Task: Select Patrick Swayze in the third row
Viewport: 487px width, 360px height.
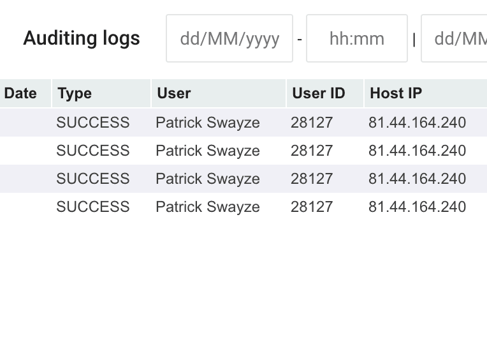Action: (x=208, y=179)
